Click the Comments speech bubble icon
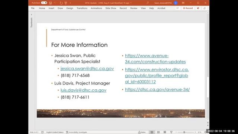This screenshot has height=134, width=238. (177, 8)
